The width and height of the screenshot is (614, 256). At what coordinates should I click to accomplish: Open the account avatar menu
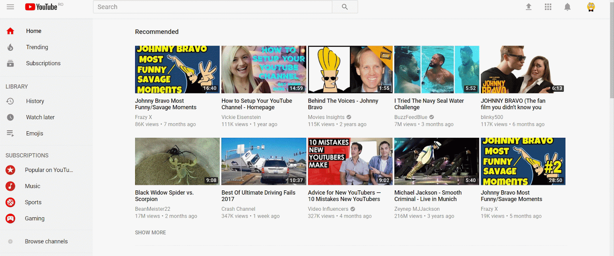click(x=591, y=7)
